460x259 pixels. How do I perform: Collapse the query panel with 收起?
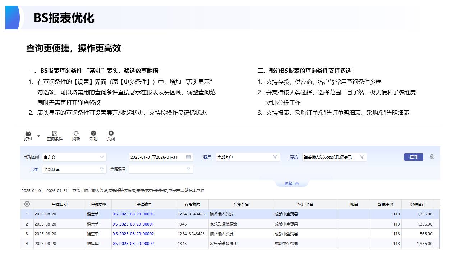coord(291,183)
